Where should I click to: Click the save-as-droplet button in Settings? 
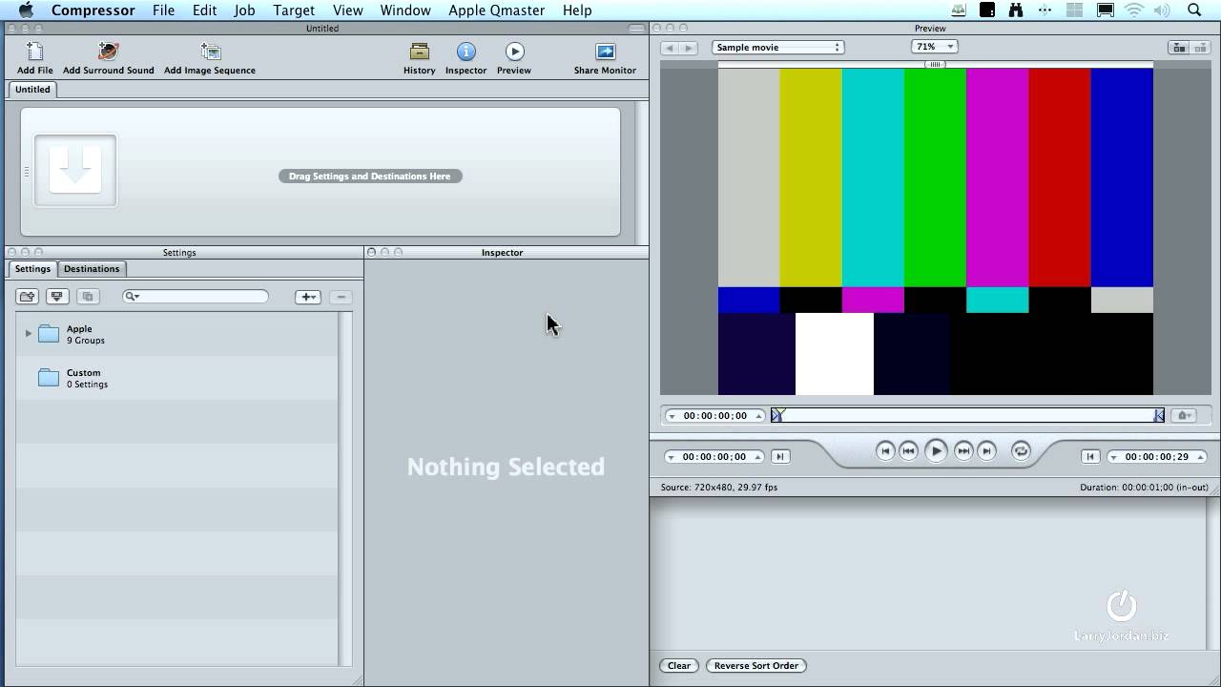pyautogui.click(x=57, y=297)
